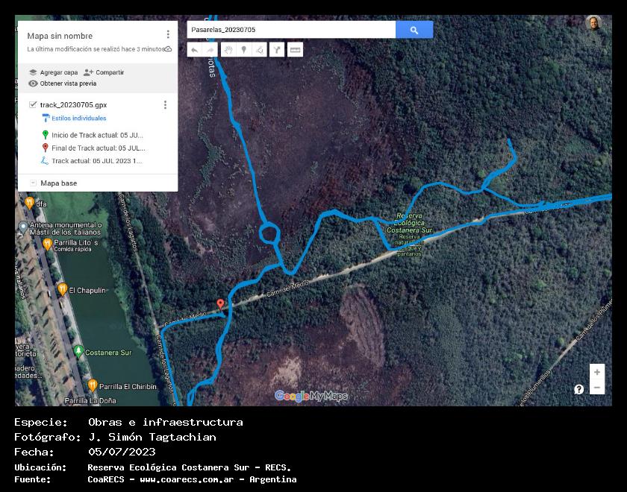Select the hand pan tool
The height and width of the screenshot is (492, 627).
tap(228, 50)
